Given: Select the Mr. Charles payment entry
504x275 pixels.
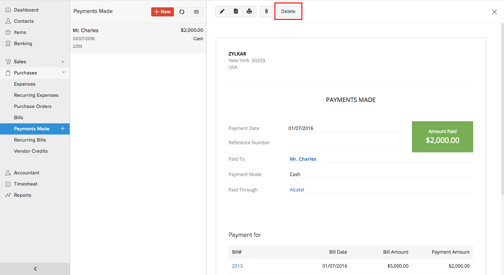Looking at the screenshot, I should coord(138,38).
